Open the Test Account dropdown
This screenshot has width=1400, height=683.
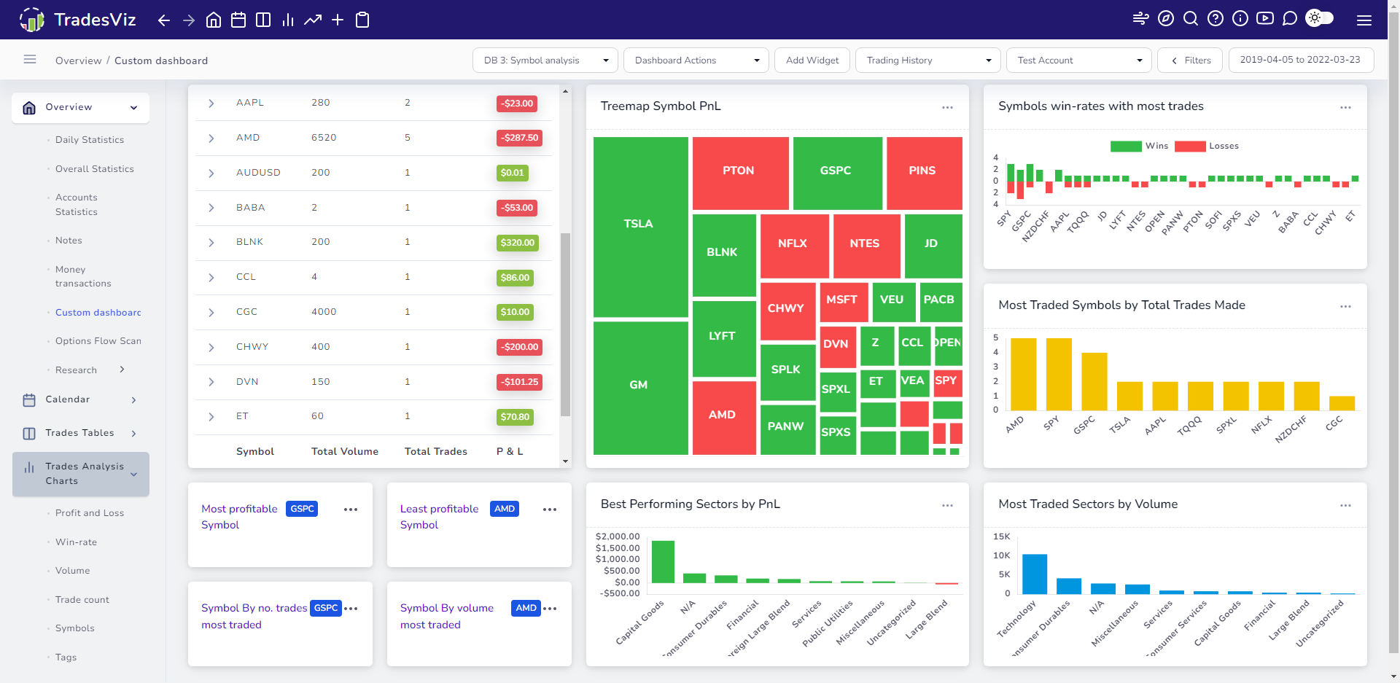point(1079,61)
